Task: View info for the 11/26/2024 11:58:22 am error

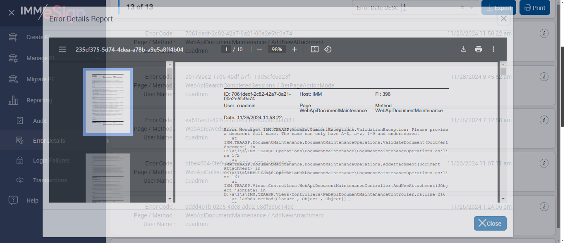Action: (x=544, y=33)
